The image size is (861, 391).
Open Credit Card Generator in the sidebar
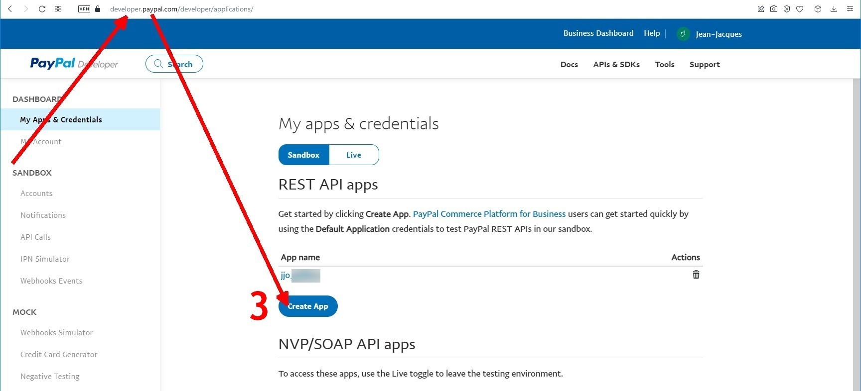(59, 354)
